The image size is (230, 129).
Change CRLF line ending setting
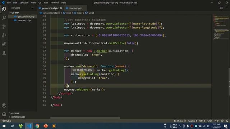click(x=210, y=121)
